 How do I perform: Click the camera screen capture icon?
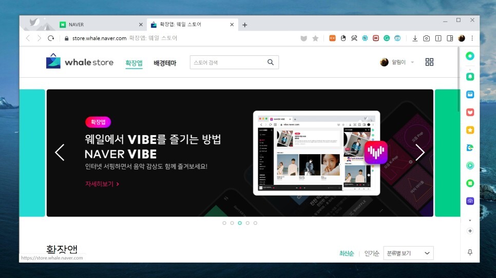[426, 38]
